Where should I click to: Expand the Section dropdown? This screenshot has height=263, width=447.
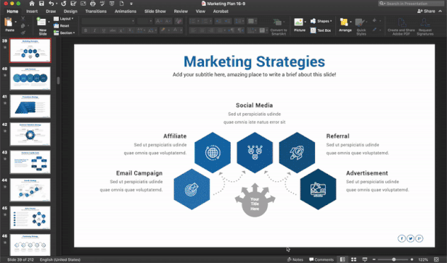pos(64,33)
